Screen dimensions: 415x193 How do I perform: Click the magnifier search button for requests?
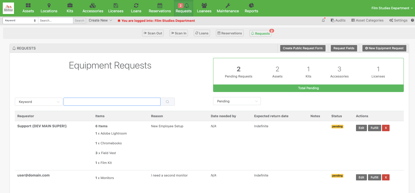point(168,102)
